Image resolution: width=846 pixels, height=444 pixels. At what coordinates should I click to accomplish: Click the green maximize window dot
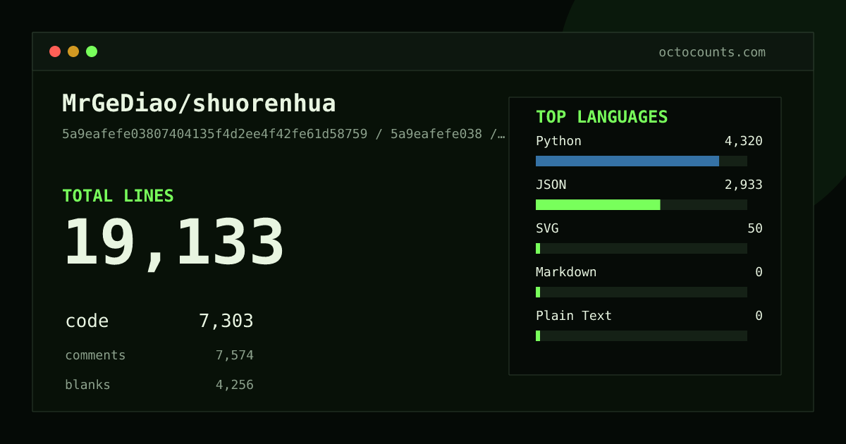pos(92,51)
